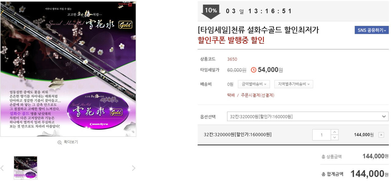Click the 확대보기 enlarge link
This screenshot has width=391, height=185.
71,142
